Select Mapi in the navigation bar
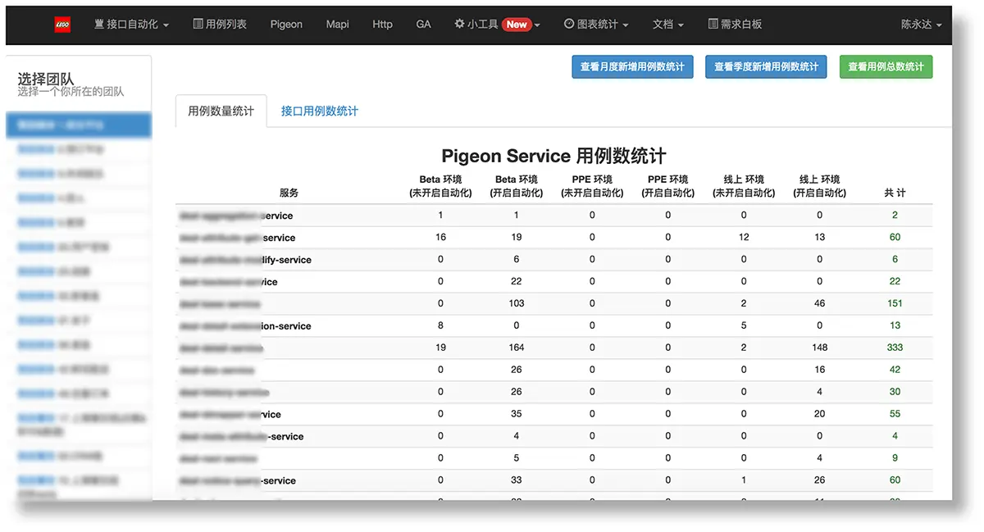The height and width of the screenshot is (532, 984). click(337, 25)
